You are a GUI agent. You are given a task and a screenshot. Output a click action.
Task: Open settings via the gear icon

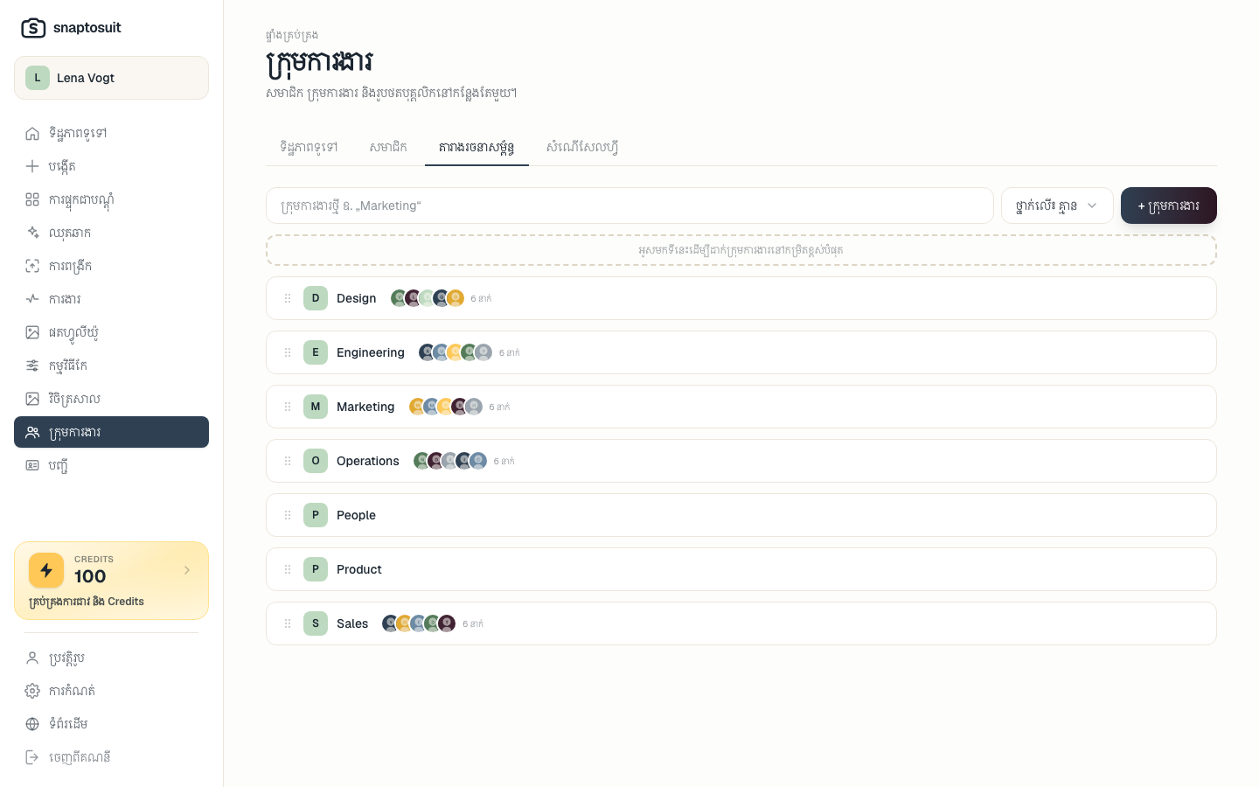point(32,691)
